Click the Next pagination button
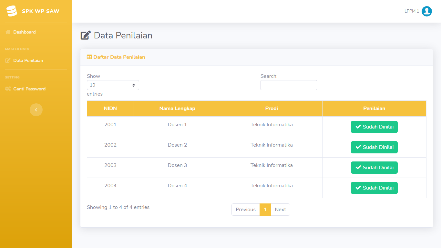Viewport: 441px width, 248px height. (280, 210)
